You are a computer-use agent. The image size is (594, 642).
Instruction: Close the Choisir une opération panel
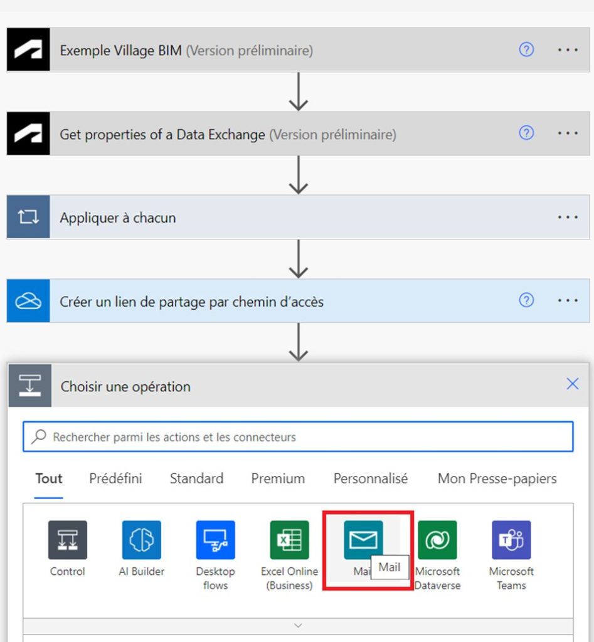tap(572, 384)
